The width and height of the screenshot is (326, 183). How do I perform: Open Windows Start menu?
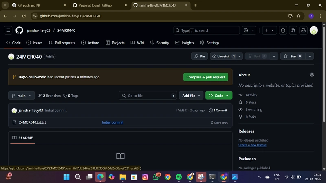click(66, 177)
